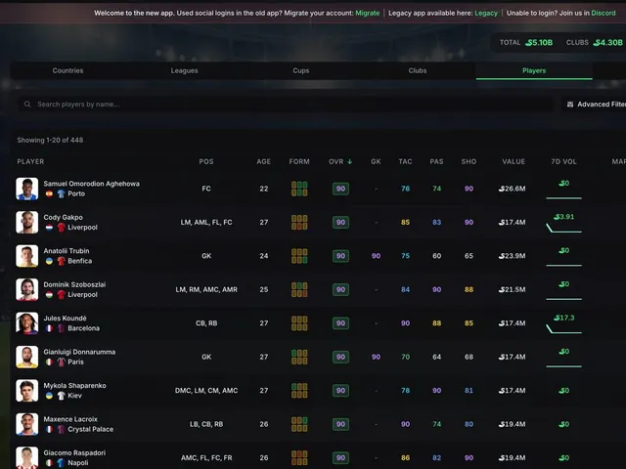Select Samuel Omorodion form indicator grid
The height and width of the screenshot is (469, 626).
click(299, 189)
